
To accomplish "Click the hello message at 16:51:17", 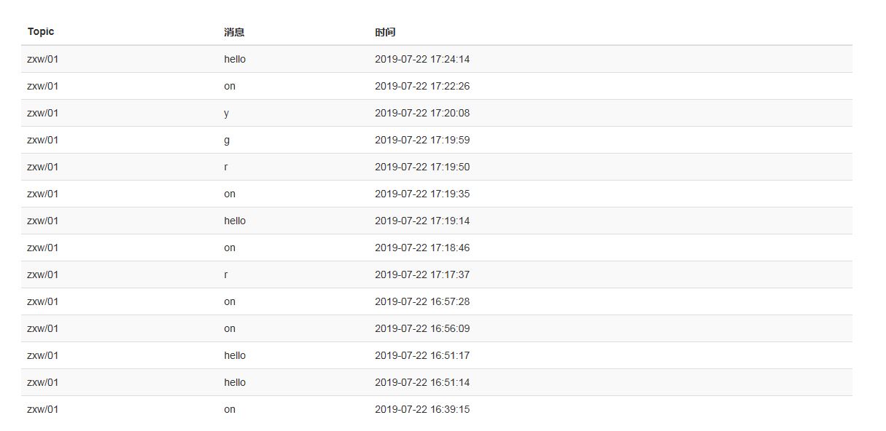I will (x=235, y=355).
